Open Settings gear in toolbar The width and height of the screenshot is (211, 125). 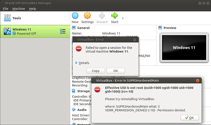click(87, 16)
